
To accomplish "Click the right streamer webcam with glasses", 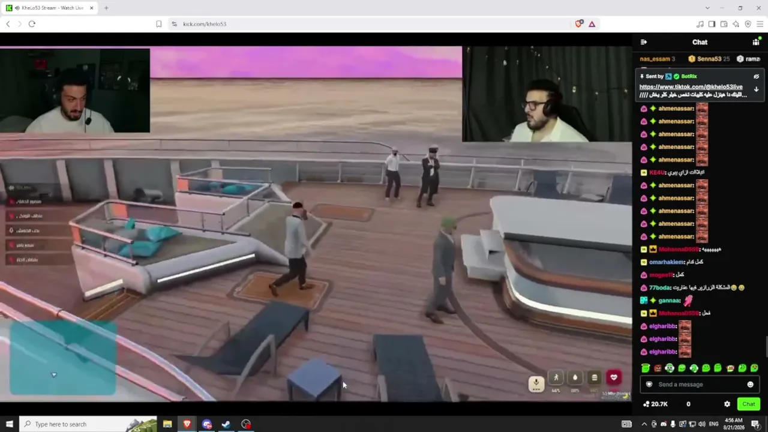I will coord(547,94).
